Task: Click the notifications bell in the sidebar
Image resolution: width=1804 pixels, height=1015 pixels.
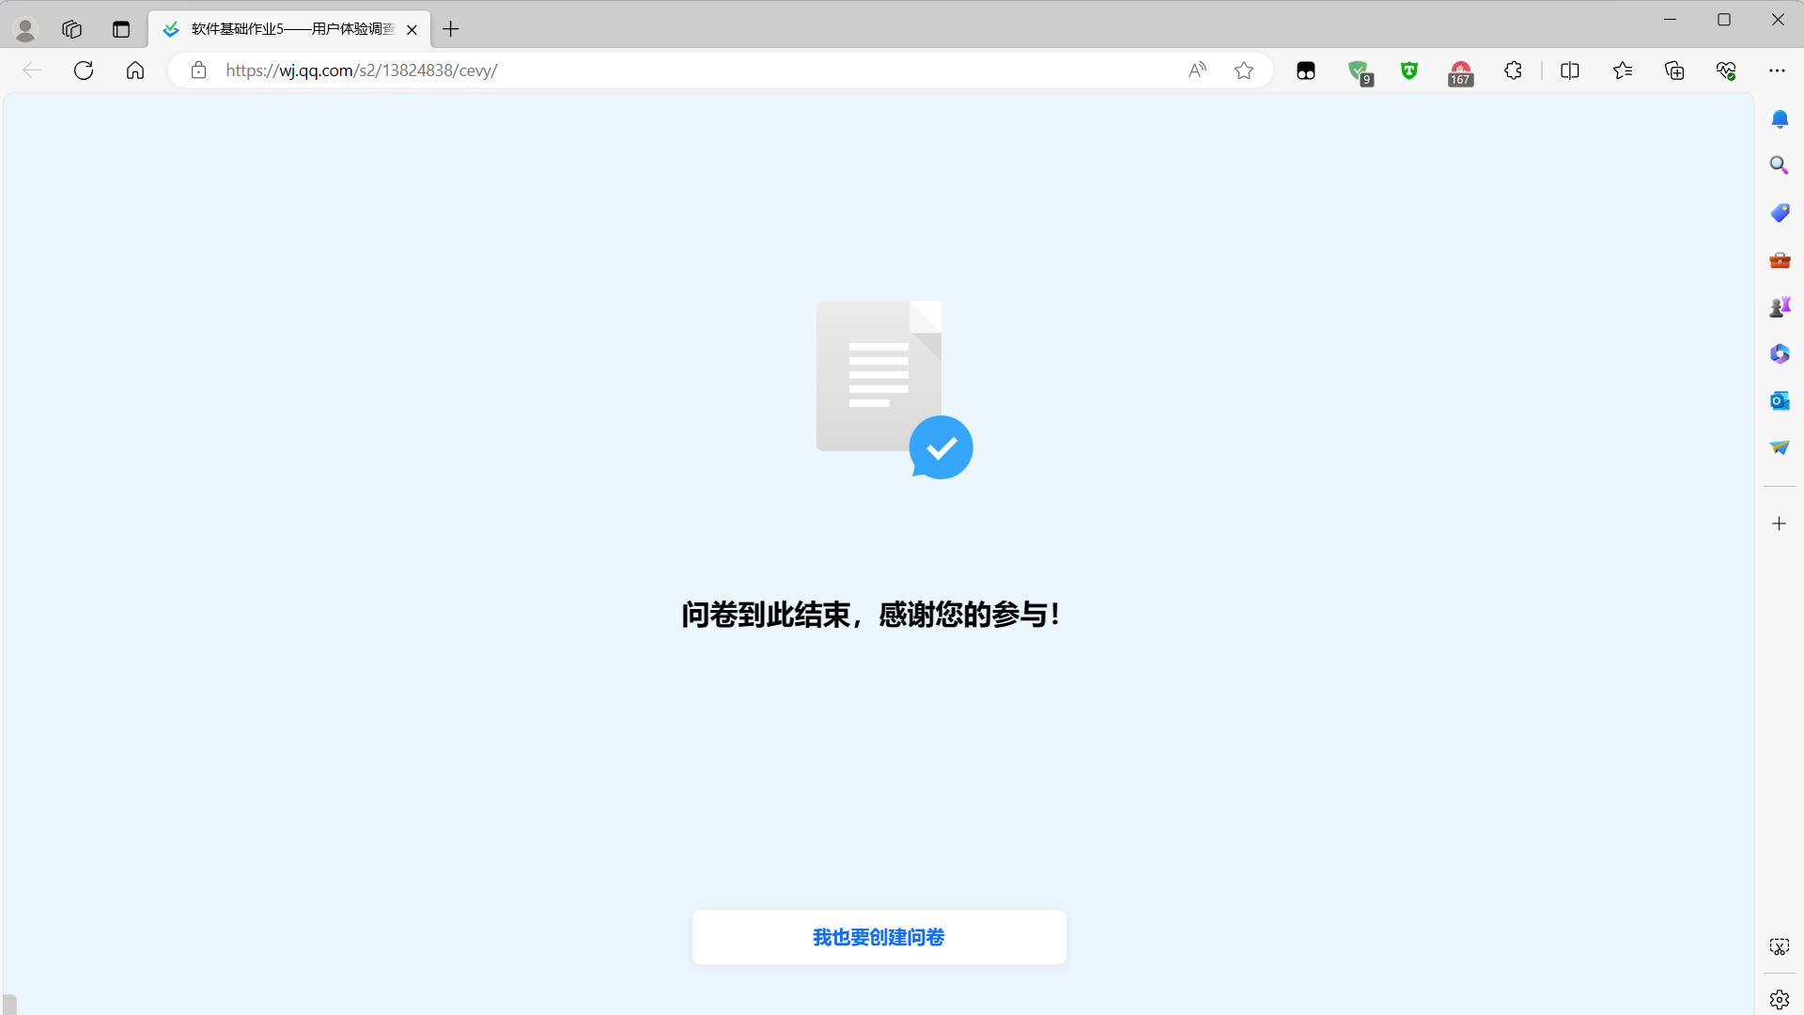Action: (1779, 119)
